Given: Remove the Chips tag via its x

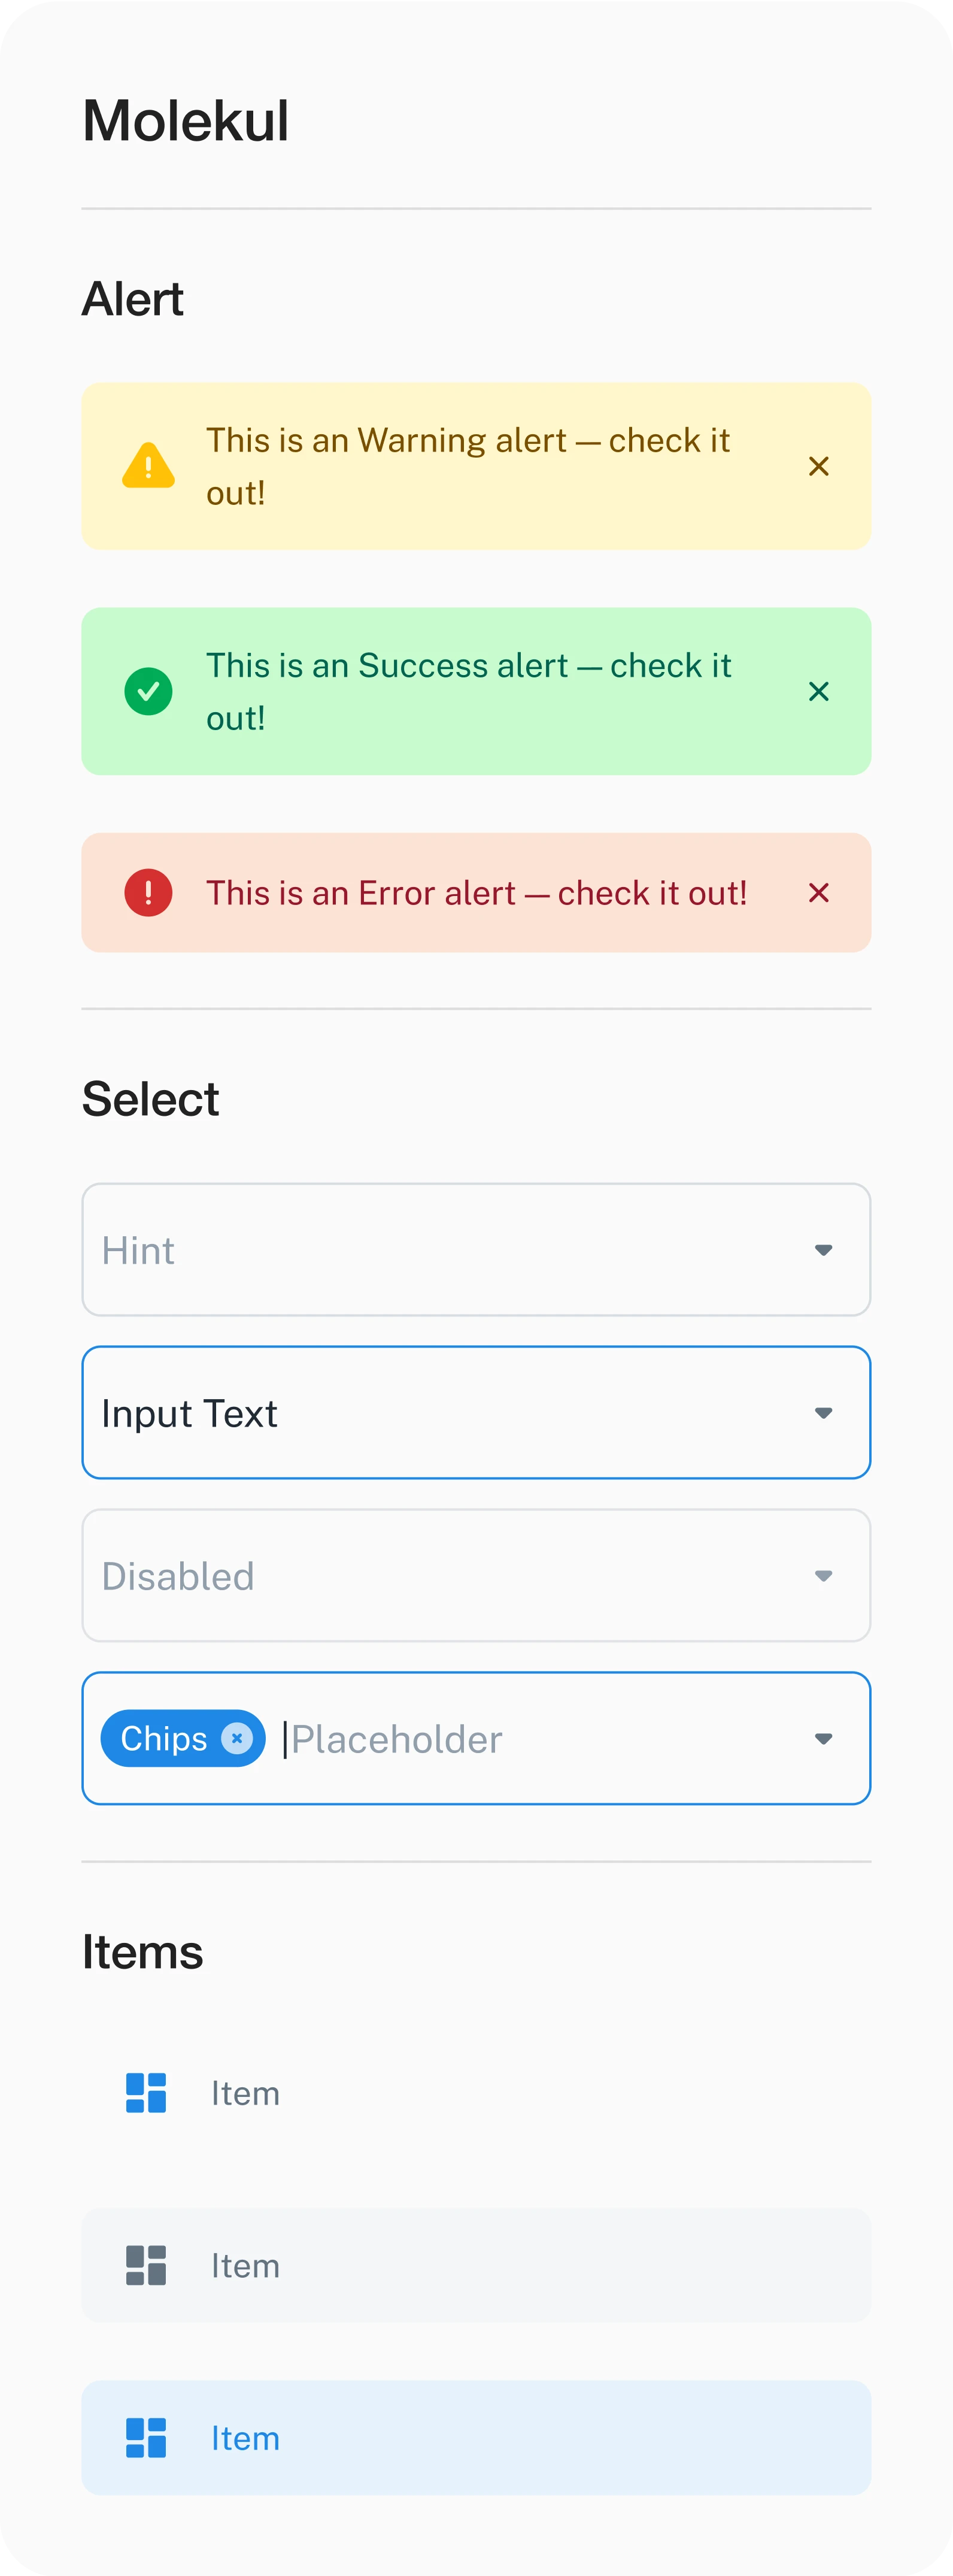Looking at the screenshot, I should (x=237, y=1738).
